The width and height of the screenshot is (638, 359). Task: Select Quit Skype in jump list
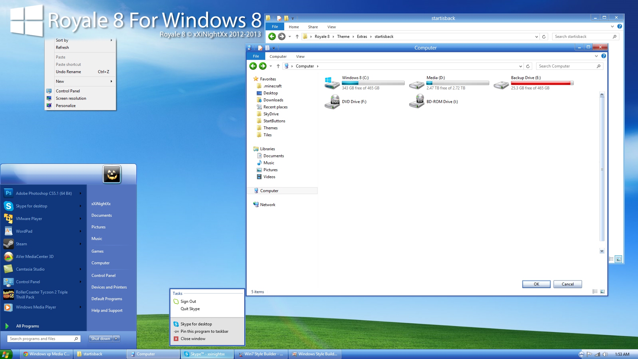tap(208, 309)
